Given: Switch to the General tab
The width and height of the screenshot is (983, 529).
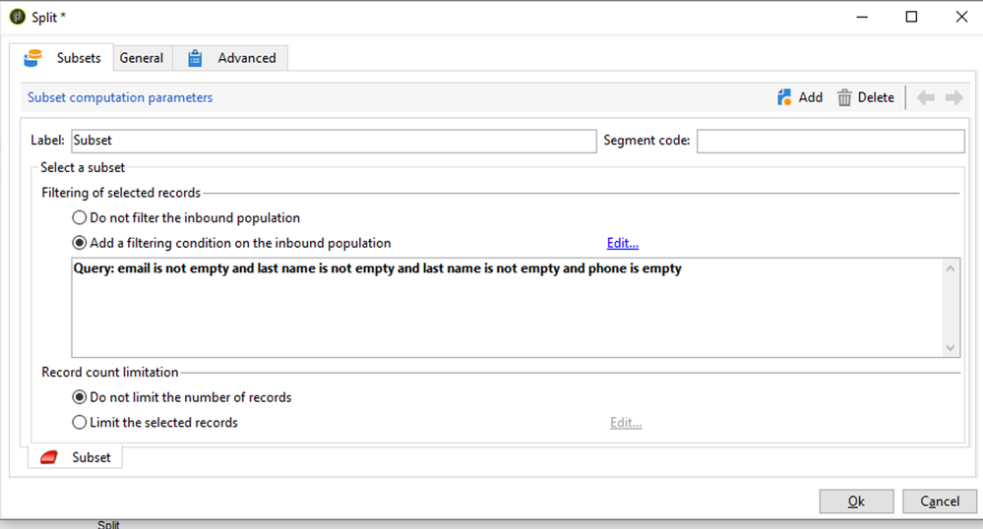Looking at the screenshot, I should click(x=142, y=58).
